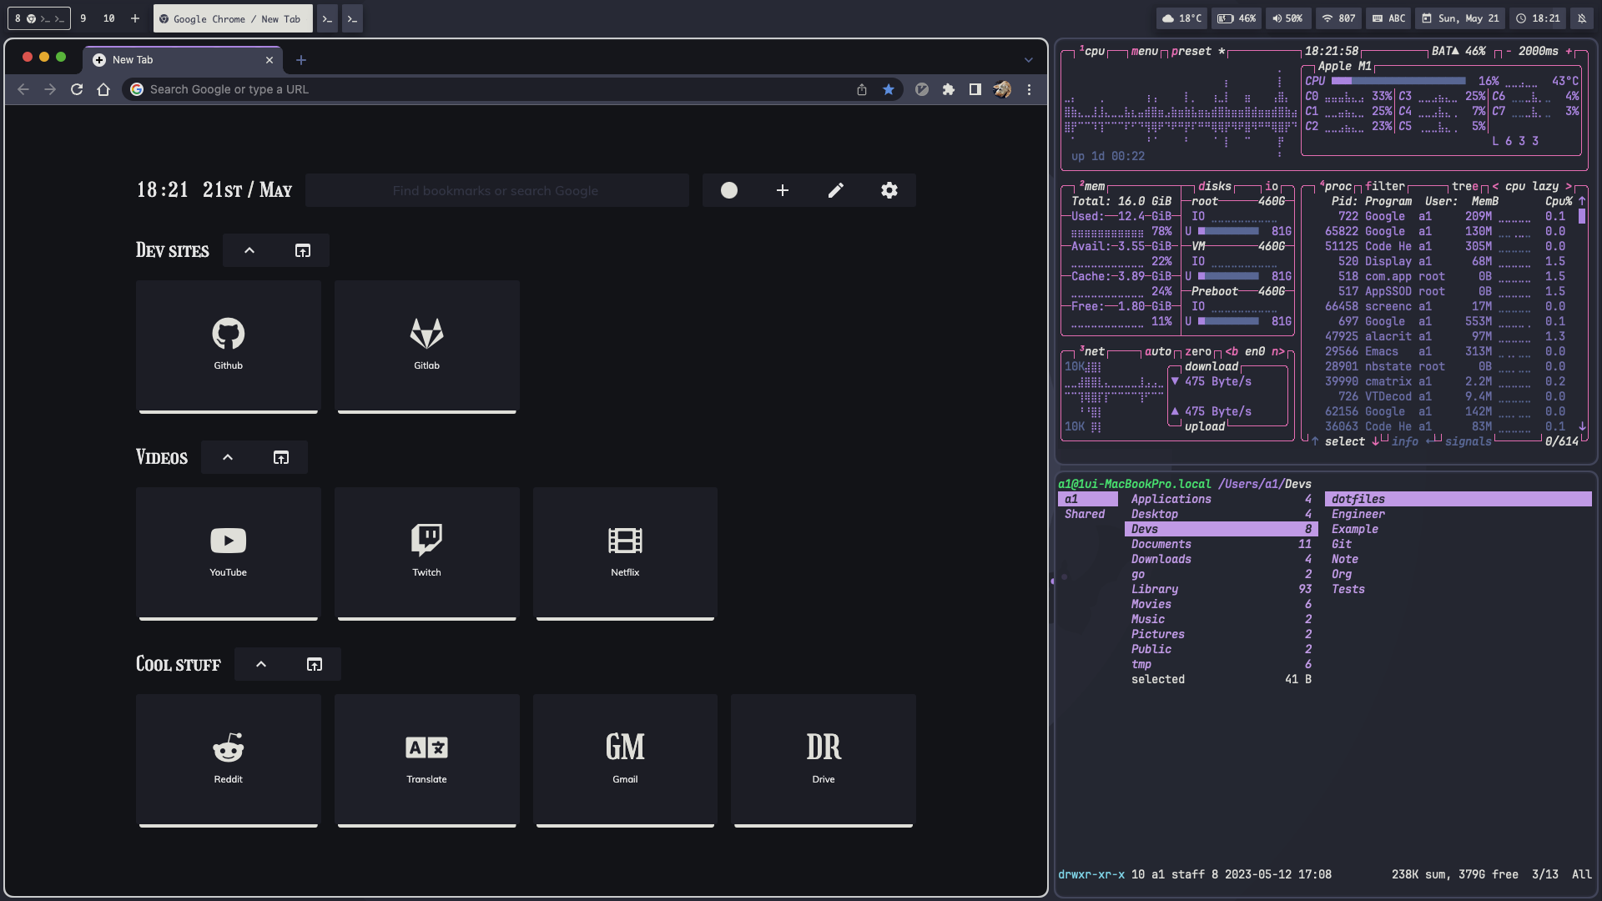Open the Github bookmark tile
Image resolution: width=1602 pixels, height=901 pixels.
pyautogui.click(x=228, y=345)
